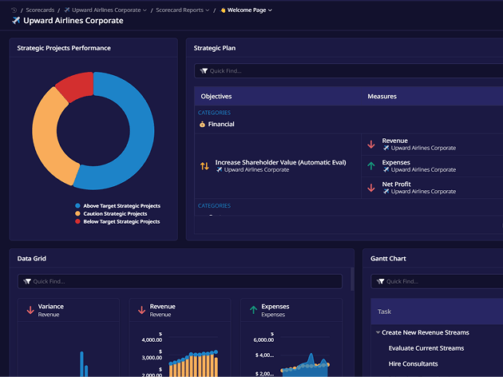Open the Expenses card title in Data Grid
Viewport: 503px width, 377px height.
[x=275, y=307]
